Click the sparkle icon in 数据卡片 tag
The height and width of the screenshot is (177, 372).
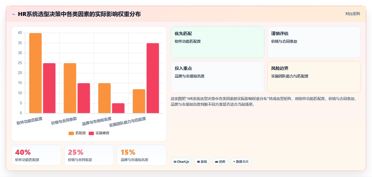pyautogui.click(x=234, y=162)
